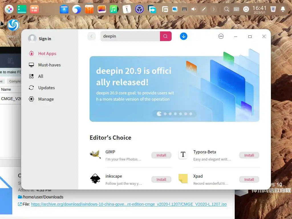Open the notification bell
Screen dimensions: 292x219
click(283, 9)
